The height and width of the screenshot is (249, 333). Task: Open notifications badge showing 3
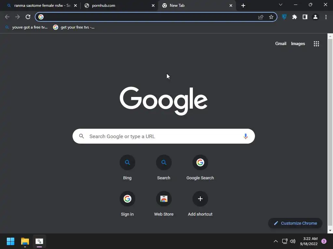(324, 241)
